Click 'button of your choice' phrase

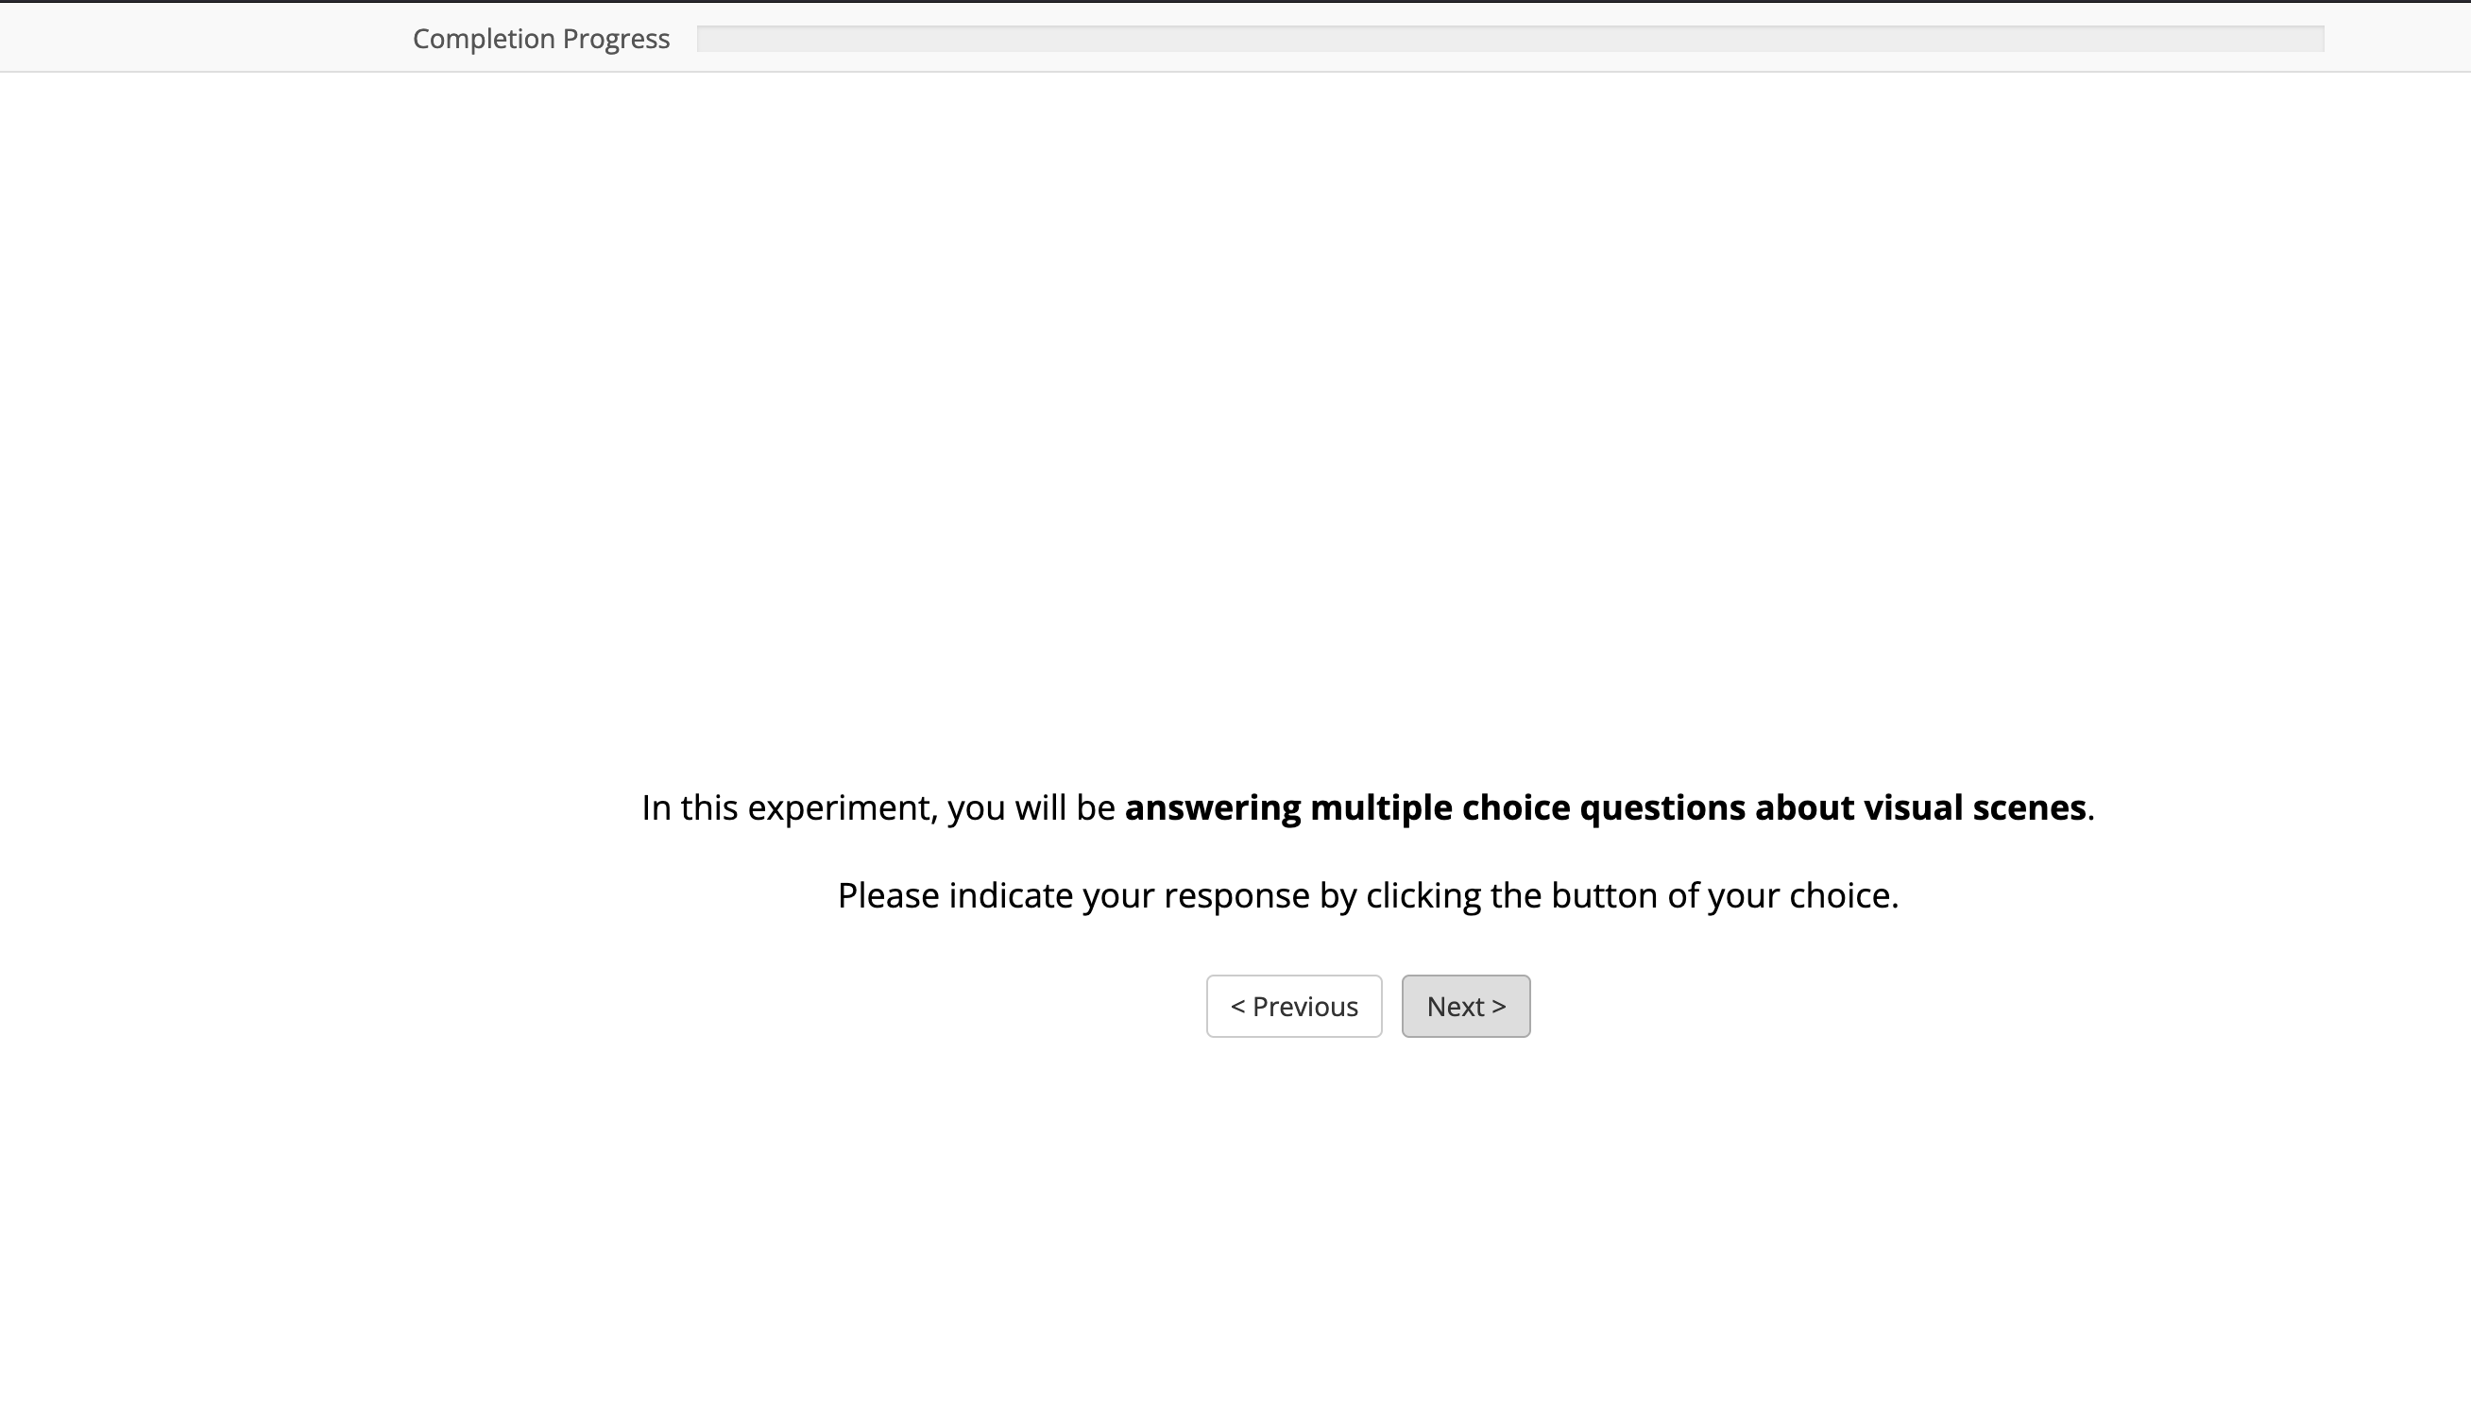(1724, 896)
